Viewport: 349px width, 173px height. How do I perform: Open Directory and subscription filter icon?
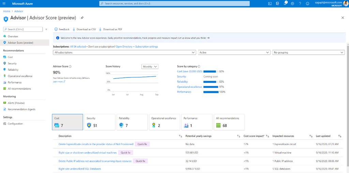point(277,3)
